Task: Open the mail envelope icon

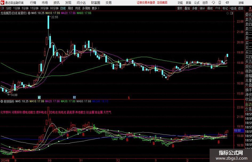Action: [227, 3]
